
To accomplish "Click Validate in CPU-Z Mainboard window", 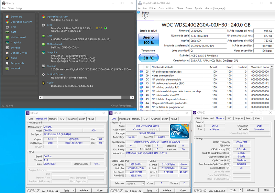I will tap(84, 190).
